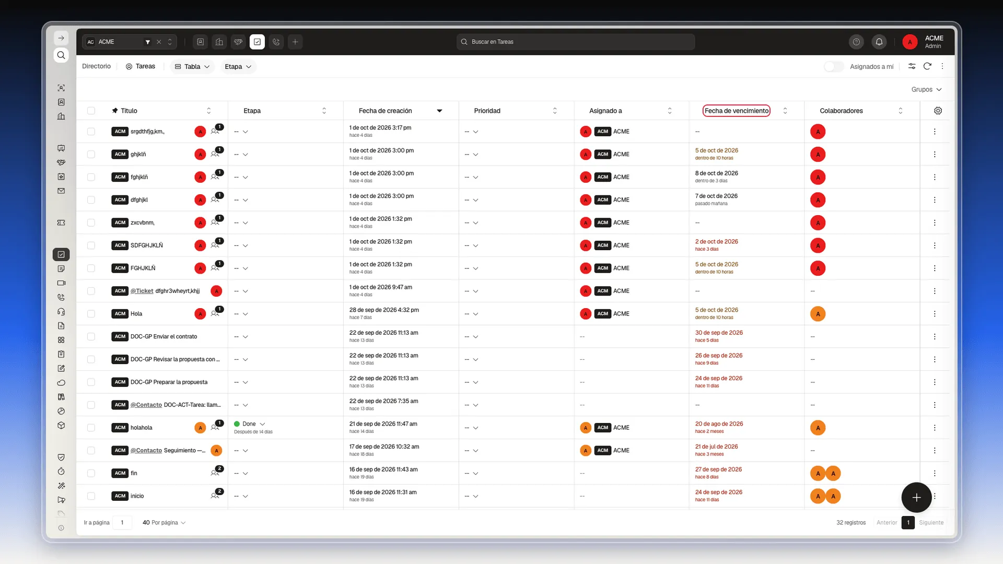The height and width of the screenshot is (564, 1003).
Task: Click the Buscar en Tareas search field
Action: 576,42
